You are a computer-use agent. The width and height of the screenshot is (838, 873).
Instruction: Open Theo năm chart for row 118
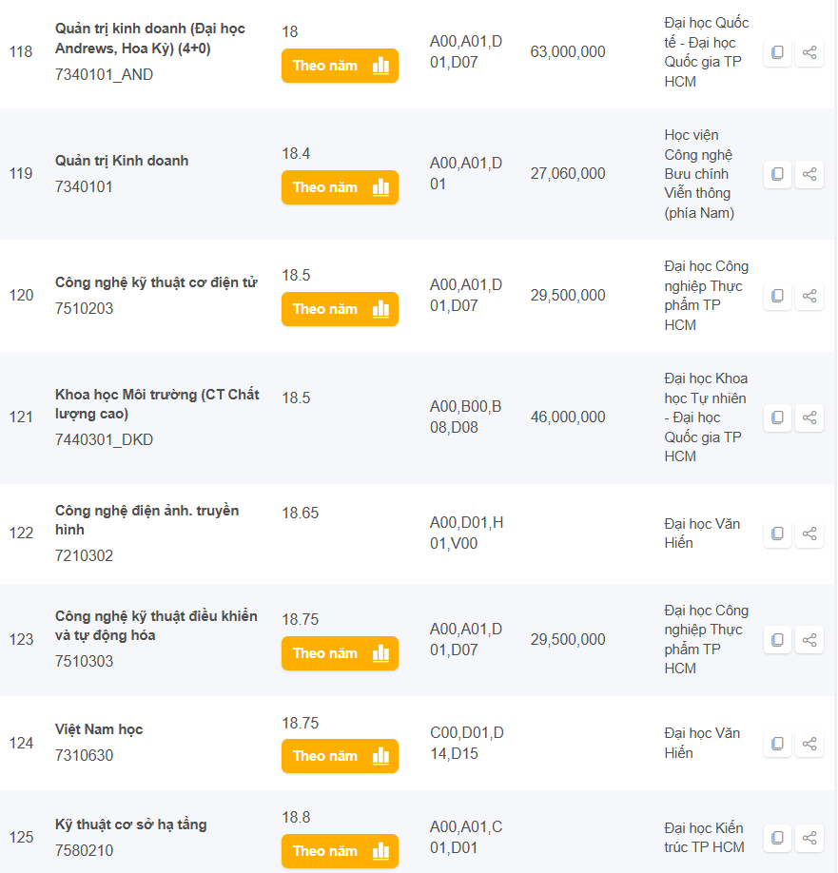point(340,66)
